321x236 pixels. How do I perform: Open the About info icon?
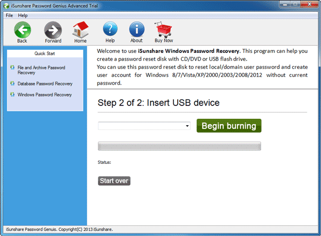137,29
